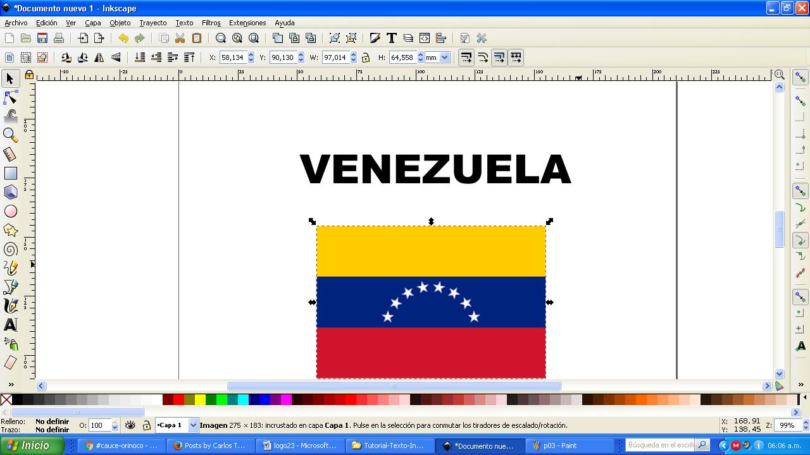Activate the 3D box tool
This screenshot has height=455, width=810.
point(11,192)
